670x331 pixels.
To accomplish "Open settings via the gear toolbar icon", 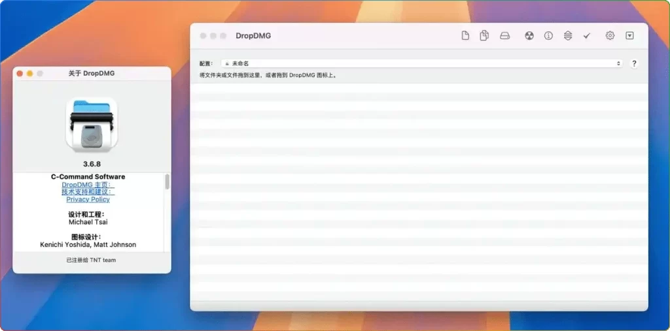I will point(610,36).
